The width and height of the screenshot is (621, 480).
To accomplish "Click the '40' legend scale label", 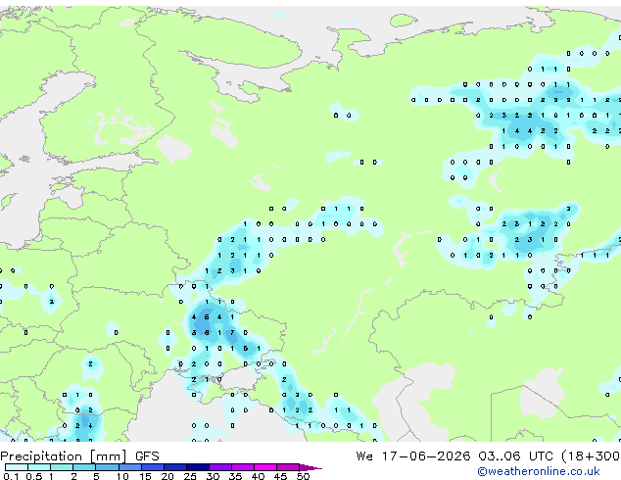I will (258, 476).
